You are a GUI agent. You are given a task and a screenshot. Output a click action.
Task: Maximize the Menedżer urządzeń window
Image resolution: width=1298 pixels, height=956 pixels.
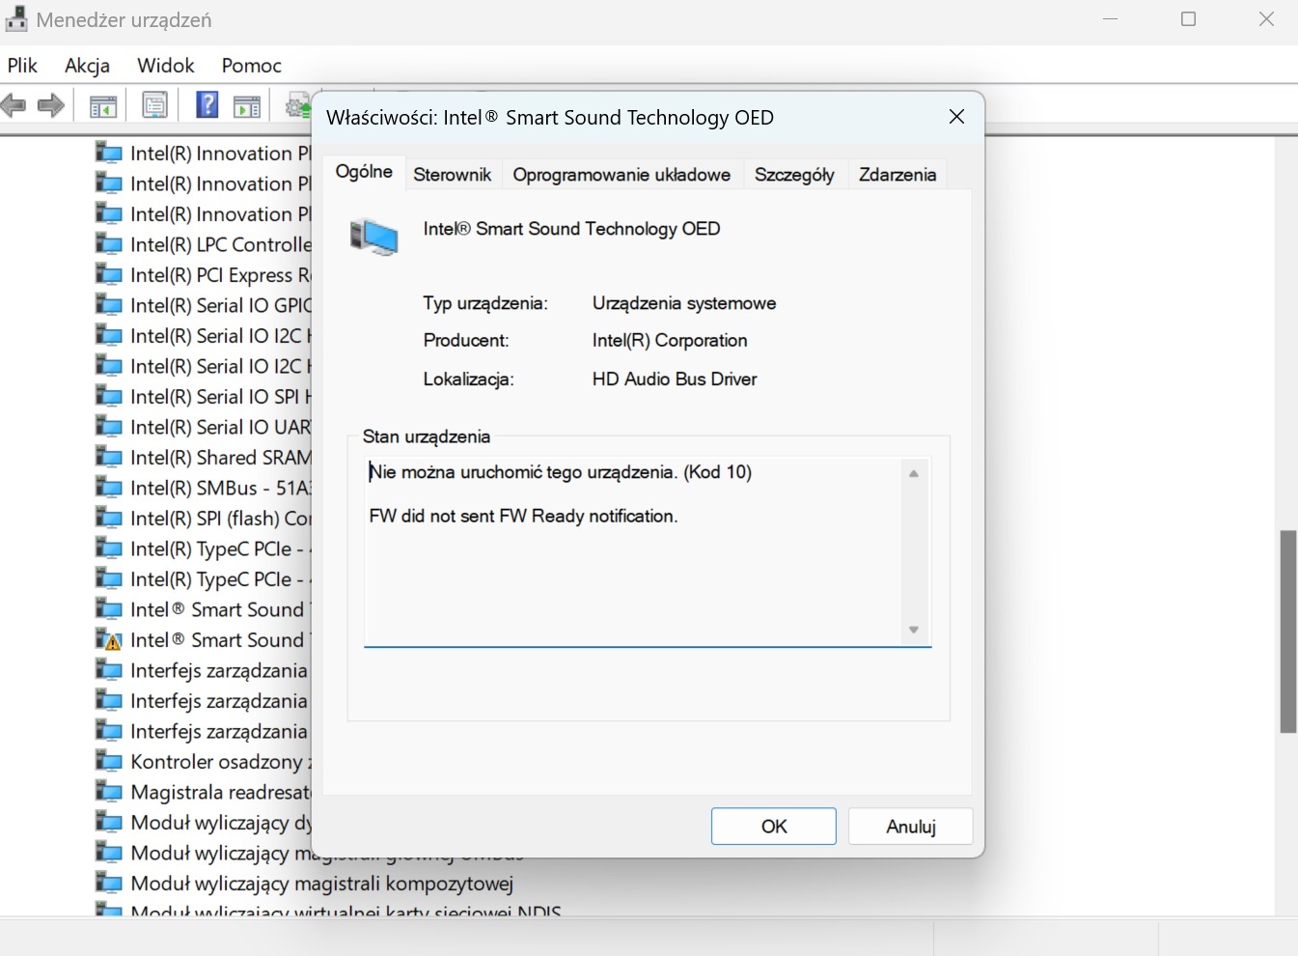tap(1189, 19)
